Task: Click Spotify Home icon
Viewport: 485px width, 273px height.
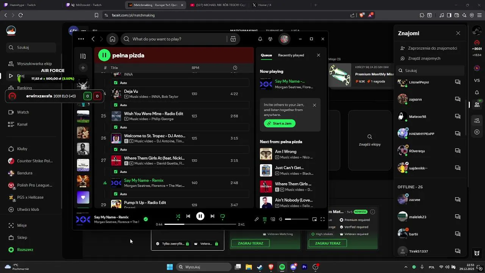Action: [113, 39]
